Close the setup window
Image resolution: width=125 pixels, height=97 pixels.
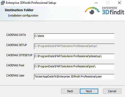[119, 3]
